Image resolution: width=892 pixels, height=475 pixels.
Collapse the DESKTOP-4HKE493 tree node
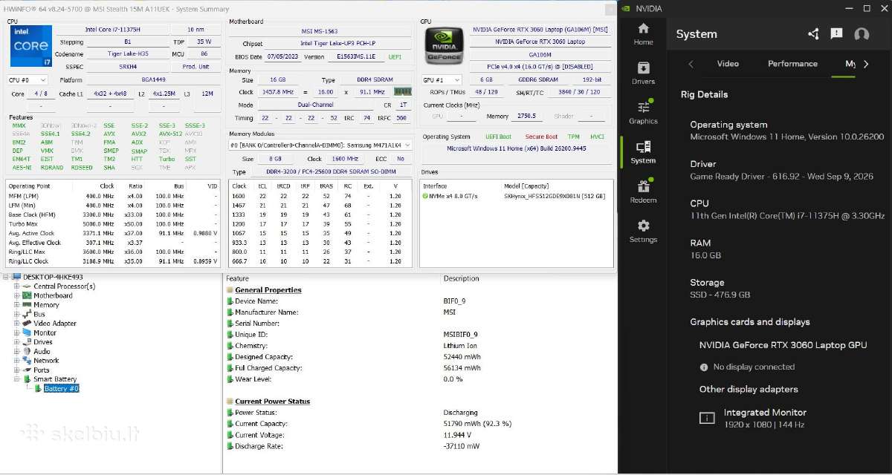click(x=7, y=277)
